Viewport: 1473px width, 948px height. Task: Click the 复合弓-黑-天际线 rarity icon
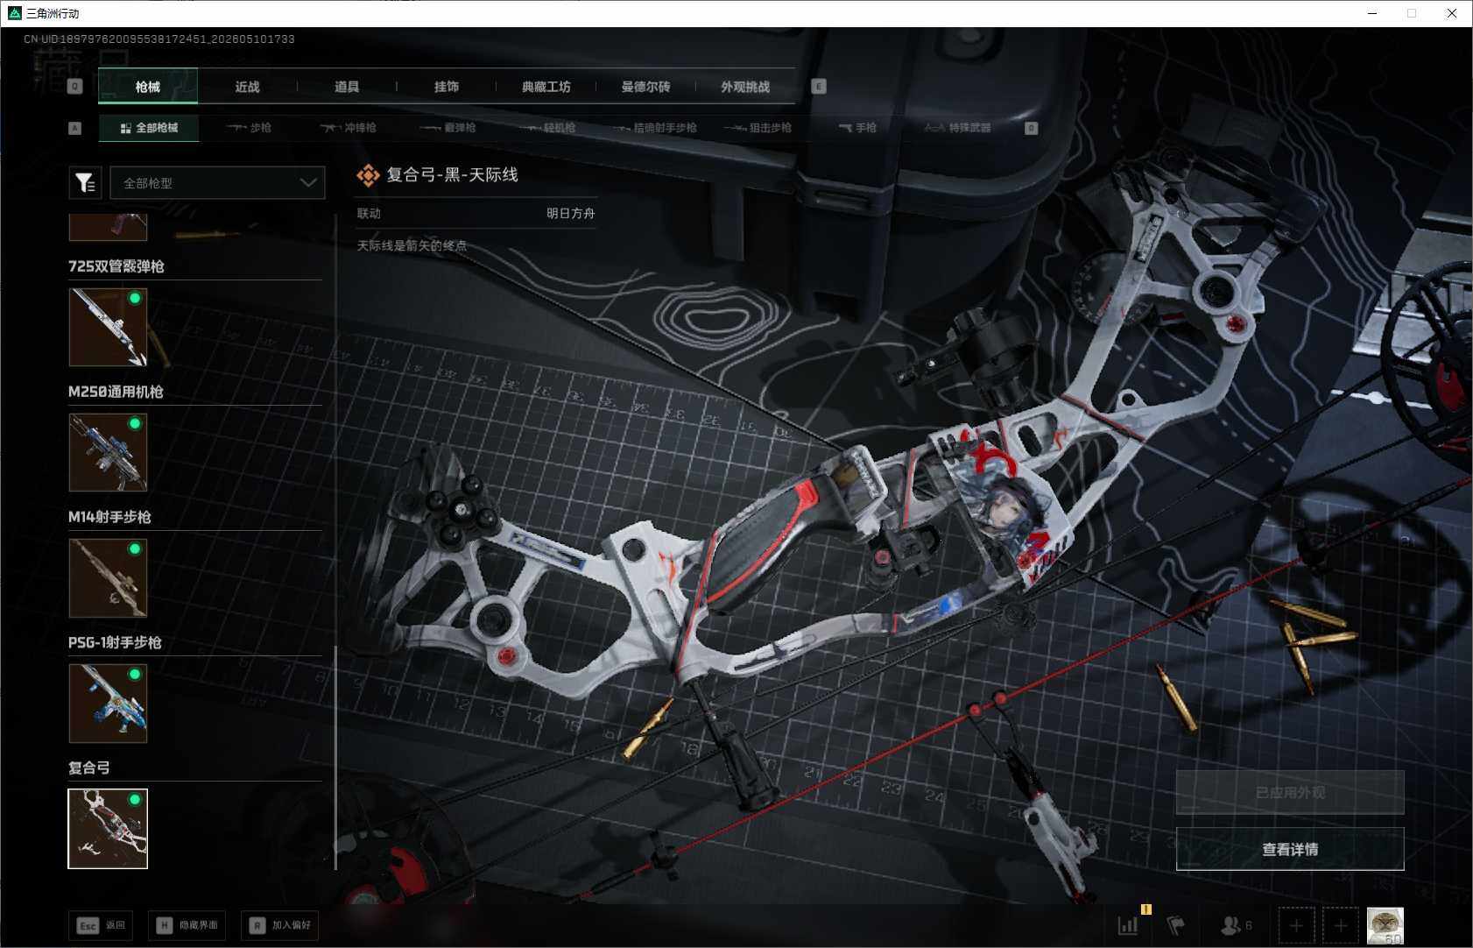[368, 175]
